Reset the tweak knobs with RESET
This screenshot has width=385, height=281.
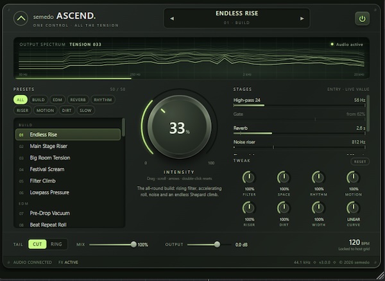pyautogui.click(x=360, y=162)
